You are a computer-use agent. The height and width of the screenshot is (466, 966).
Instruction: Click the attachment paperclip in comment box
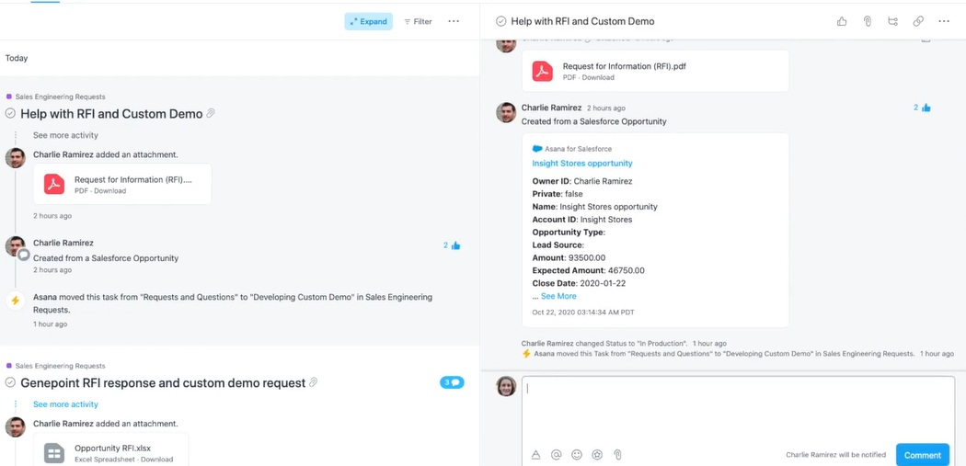[617, 455]
